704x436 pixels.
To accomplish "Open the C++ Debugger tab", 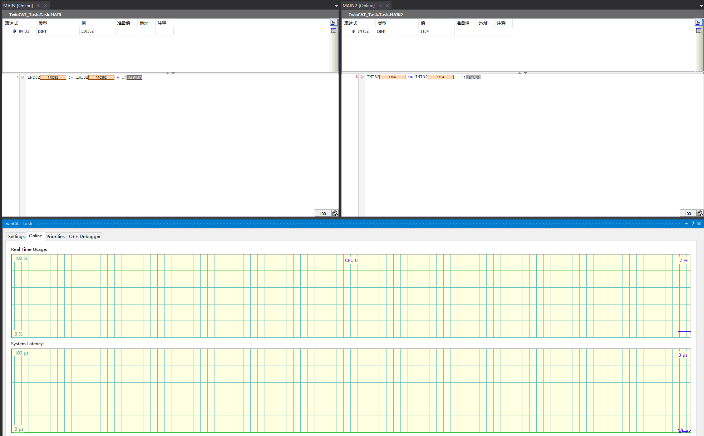I will click(85, 237).
